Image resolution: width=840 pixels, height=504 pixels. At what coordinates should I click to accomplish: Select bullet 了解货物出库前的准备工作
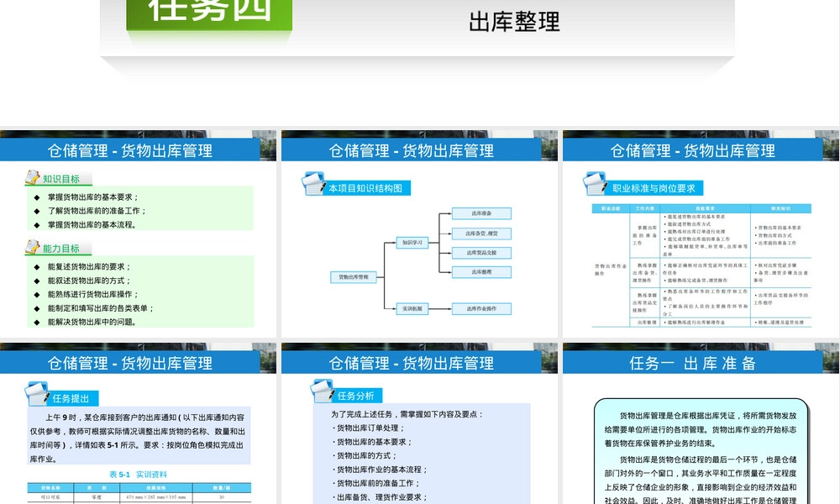point(97,211)
